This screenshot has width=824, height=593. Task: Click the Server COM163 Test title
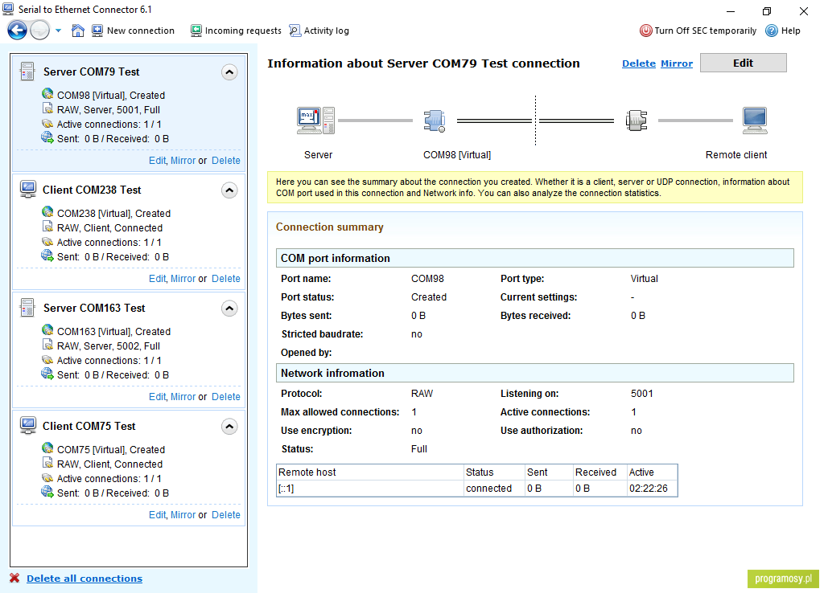coord(94,308)
